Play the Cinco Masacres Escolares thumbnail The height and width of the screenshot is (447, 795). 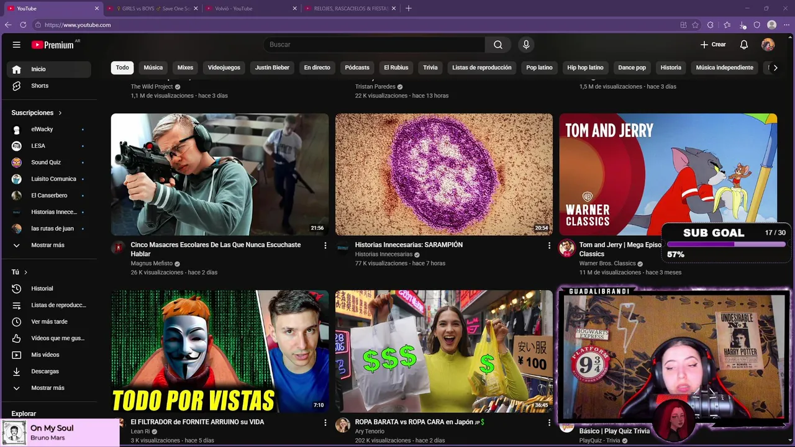(220, 174)
